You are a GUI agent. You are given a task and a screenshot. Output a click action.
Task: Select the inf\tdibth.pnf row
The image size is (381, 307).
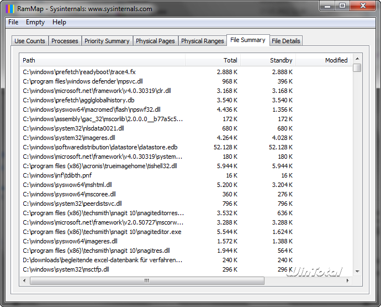pyautogui.click(x=186, y=175)
